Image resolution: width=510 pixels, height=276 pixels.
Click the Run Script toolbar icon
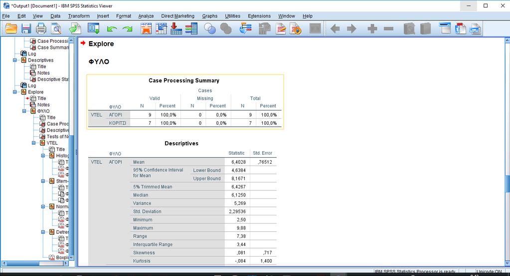296,28
